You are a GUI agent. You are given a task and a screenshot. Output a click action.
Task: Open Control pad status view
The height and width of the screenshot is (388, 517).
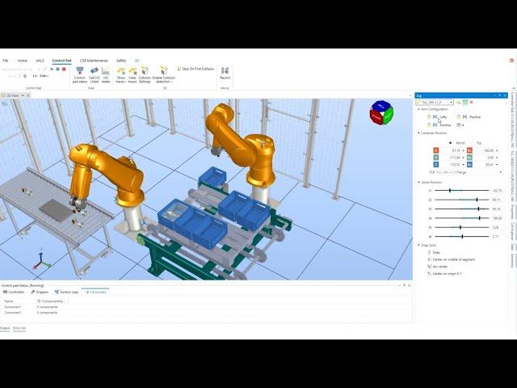80,75
